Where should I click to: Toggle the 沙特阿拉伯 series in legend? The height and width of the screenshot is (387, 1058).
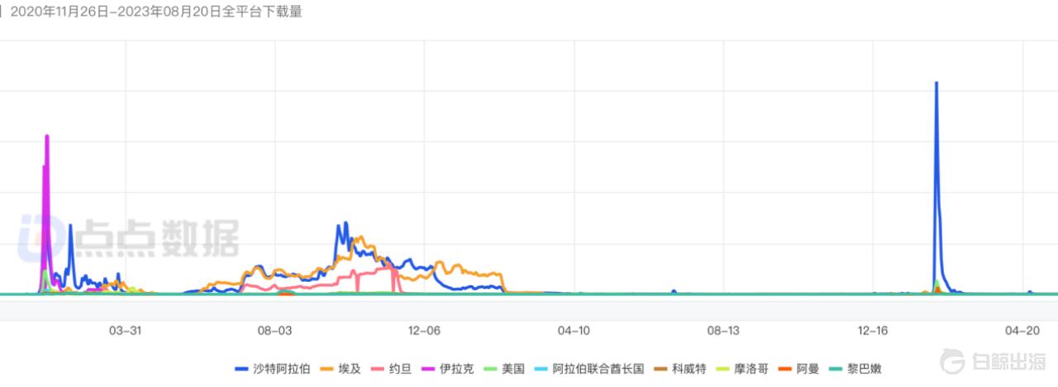[282, 369]
